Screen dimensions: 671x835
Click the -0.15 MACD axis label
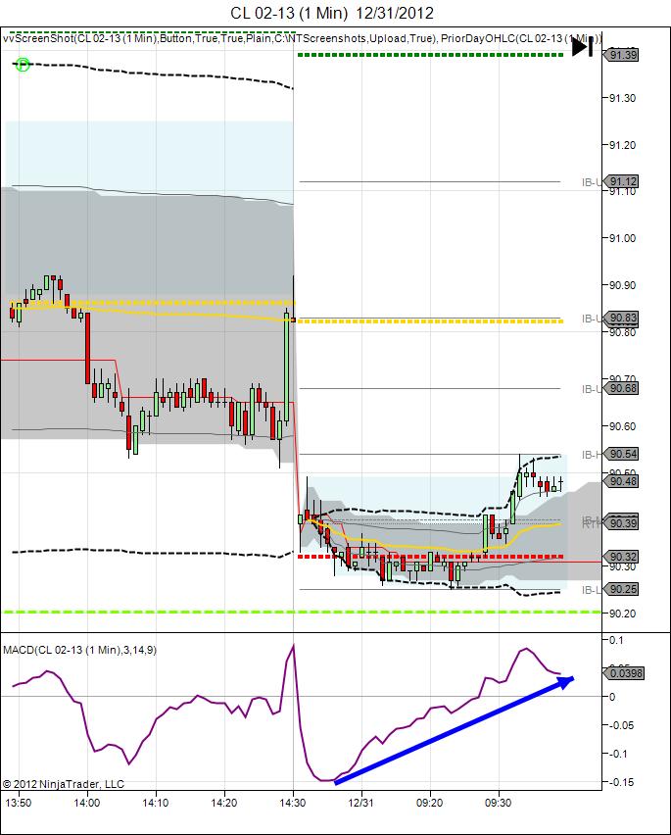click(x=620, y=782)
